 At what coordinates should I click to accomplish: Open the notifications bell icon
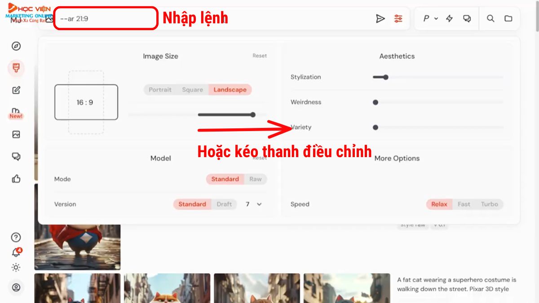(16, 252)
